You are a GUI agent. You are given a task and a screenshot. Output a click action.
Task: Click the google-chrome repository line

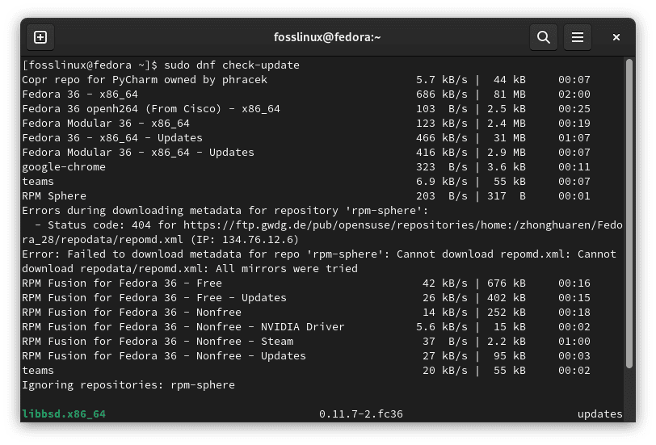(64, 167)
